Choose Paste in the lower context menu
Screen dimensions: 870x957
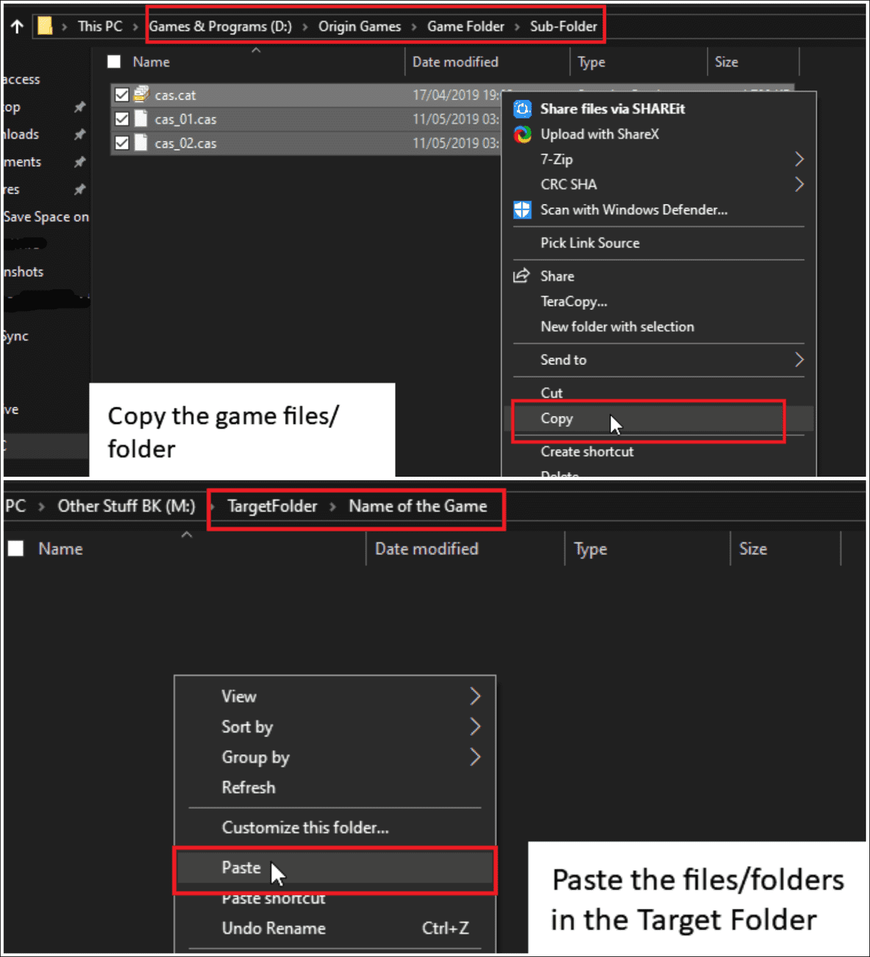pos(241,868)
